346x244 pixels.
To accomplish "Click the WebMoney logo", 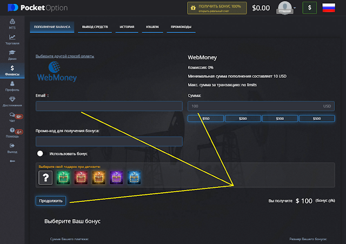I will coord(57,72).
